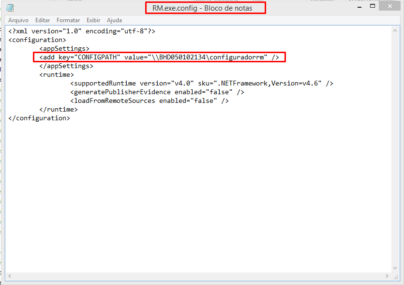Click the opening <runtime> tag line
Screen dimensions: 404x285
[57, 74]
